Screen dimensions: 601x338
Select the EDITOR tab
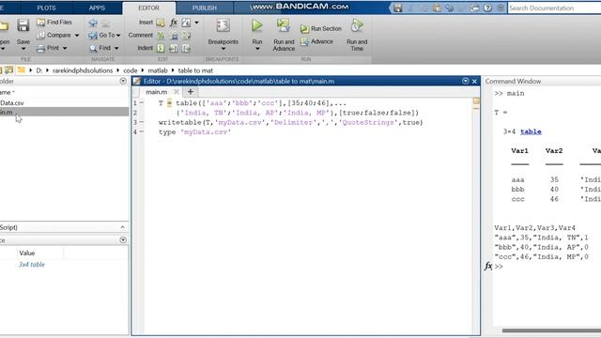pyautogui.click(x=148, y=8)
